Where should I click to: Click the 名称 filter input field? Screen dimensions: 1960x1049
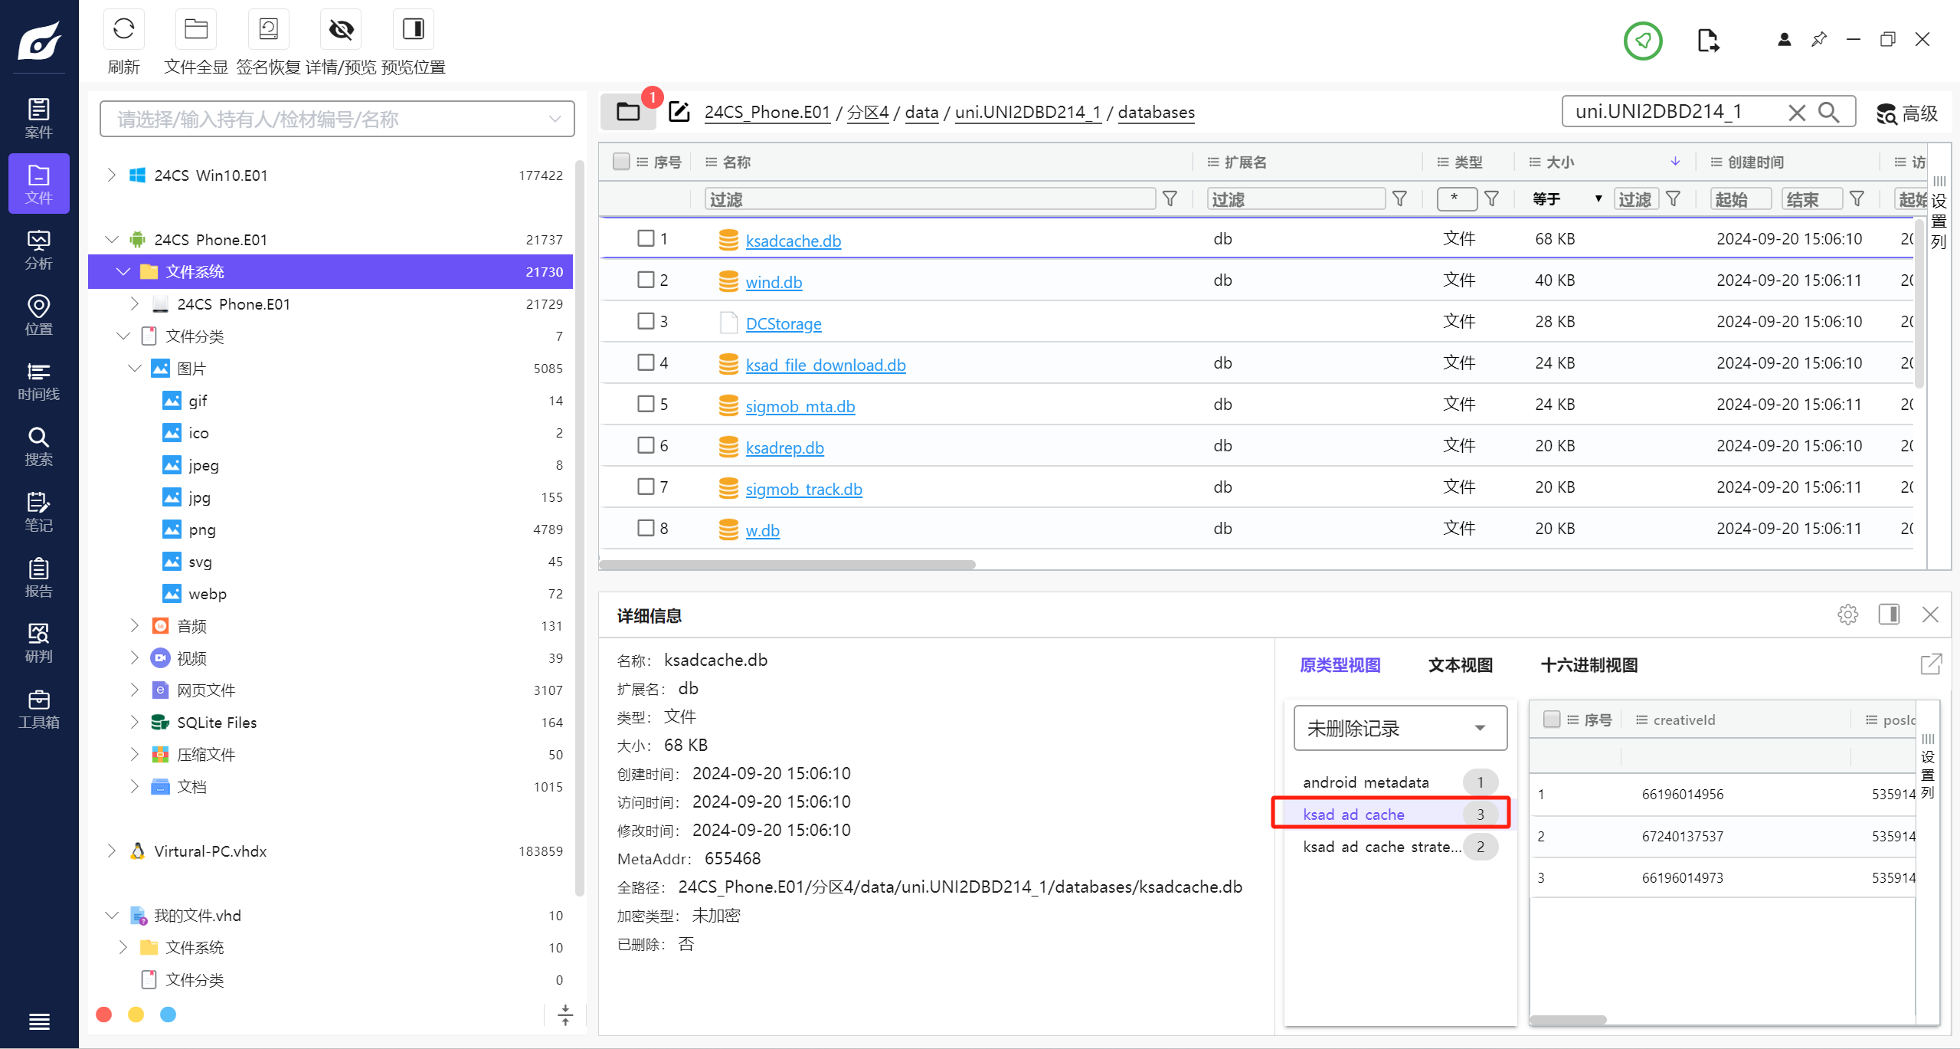[928, 199]
